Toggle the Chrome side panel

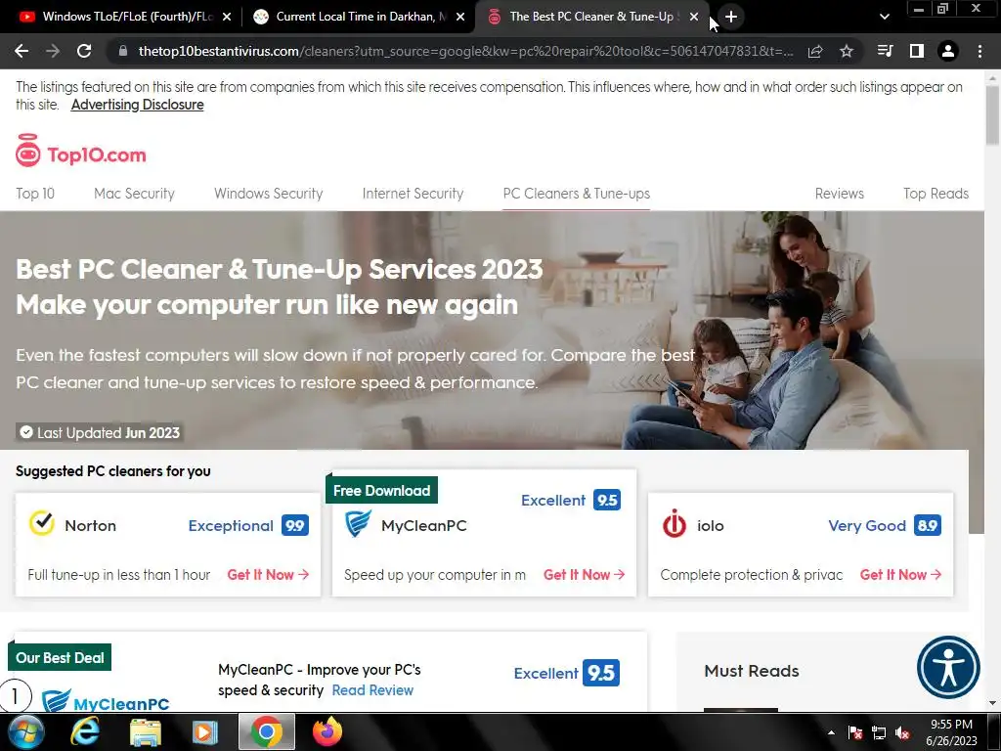pos(917,51)
